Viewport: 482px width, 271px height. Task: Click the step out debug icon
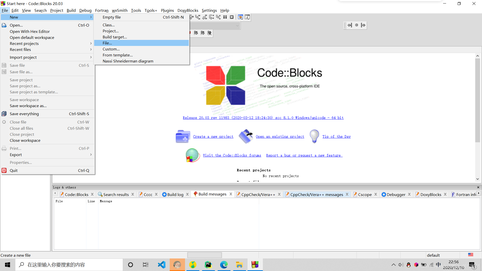205,17
